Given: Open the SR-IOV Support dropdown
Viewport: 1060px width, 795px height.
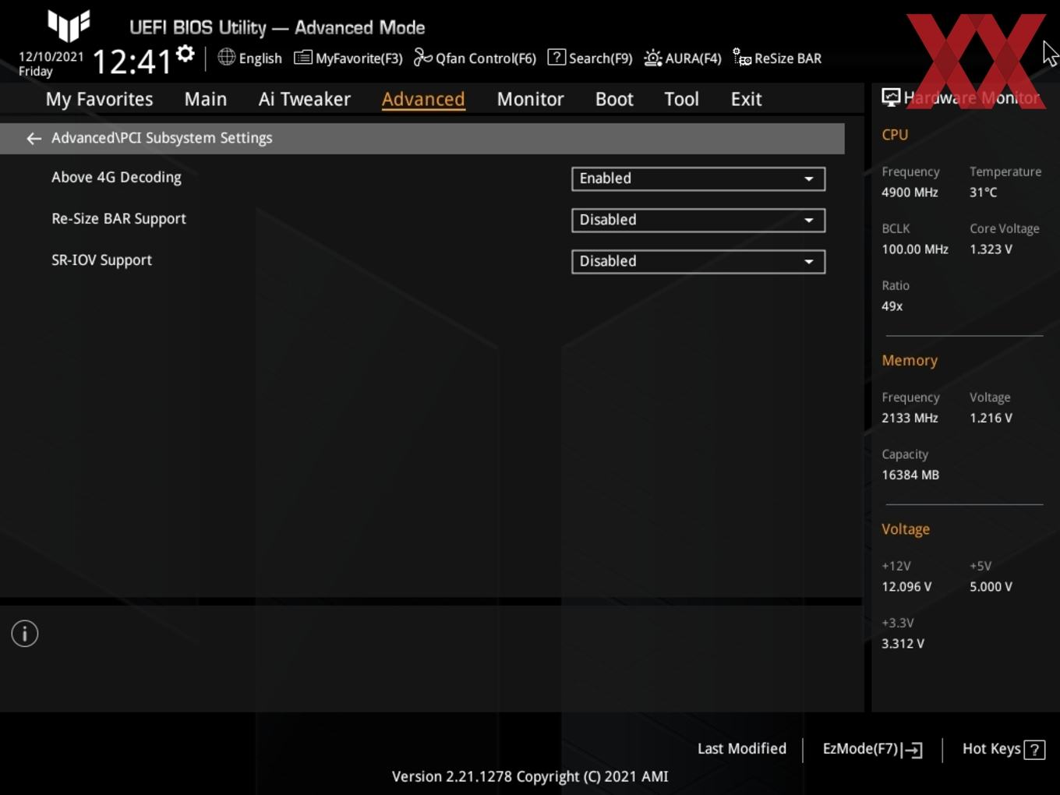Looking at the screenshot, I should pos(698,261).
